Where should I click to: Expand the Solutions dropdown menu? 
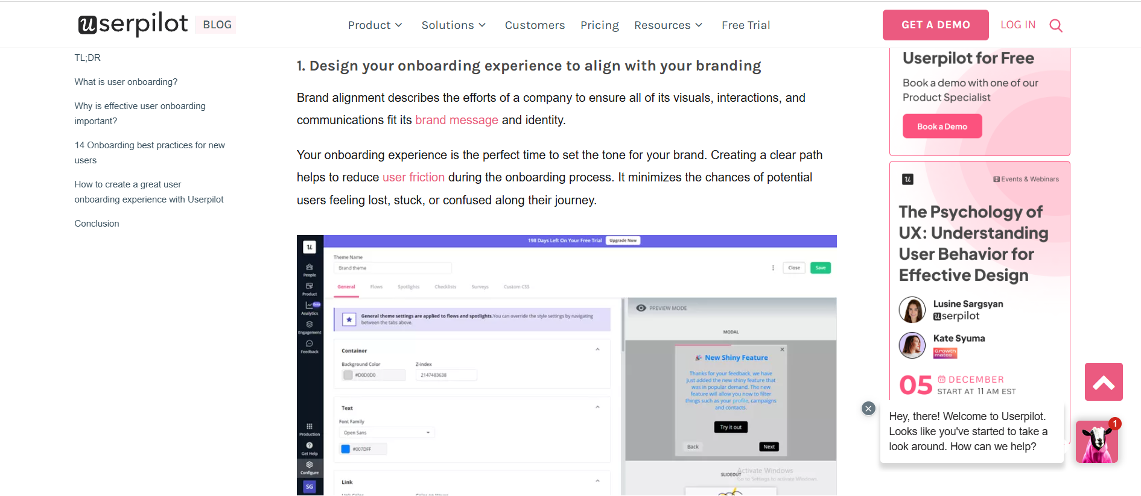click(x=454, y=25)
